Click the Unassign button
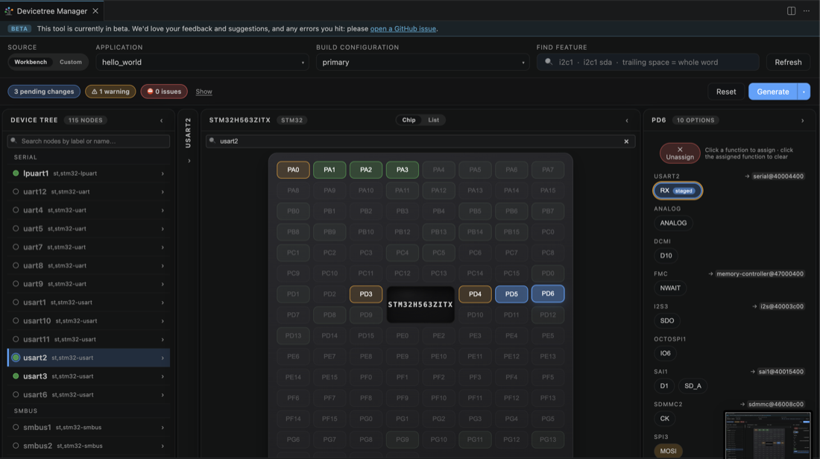 pyautogui.click(x=680, y=153)
